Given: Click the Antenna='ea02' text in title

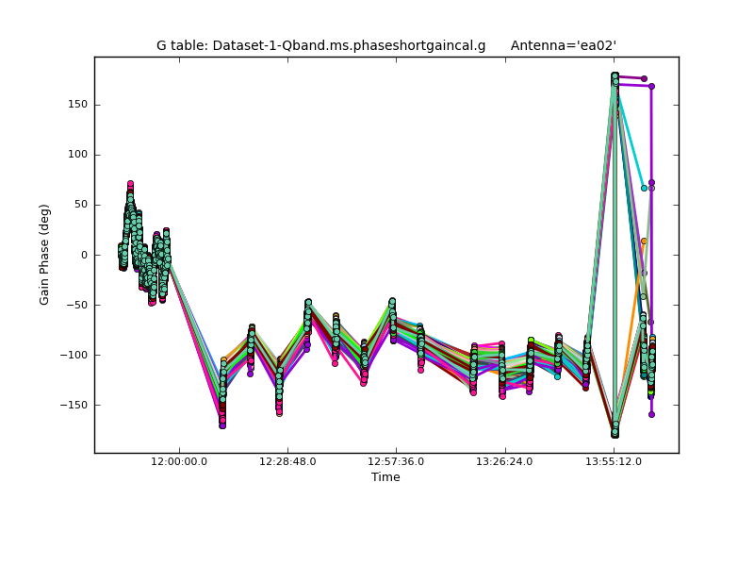Looking at the screenshot, I should click(x=563, y=45).
